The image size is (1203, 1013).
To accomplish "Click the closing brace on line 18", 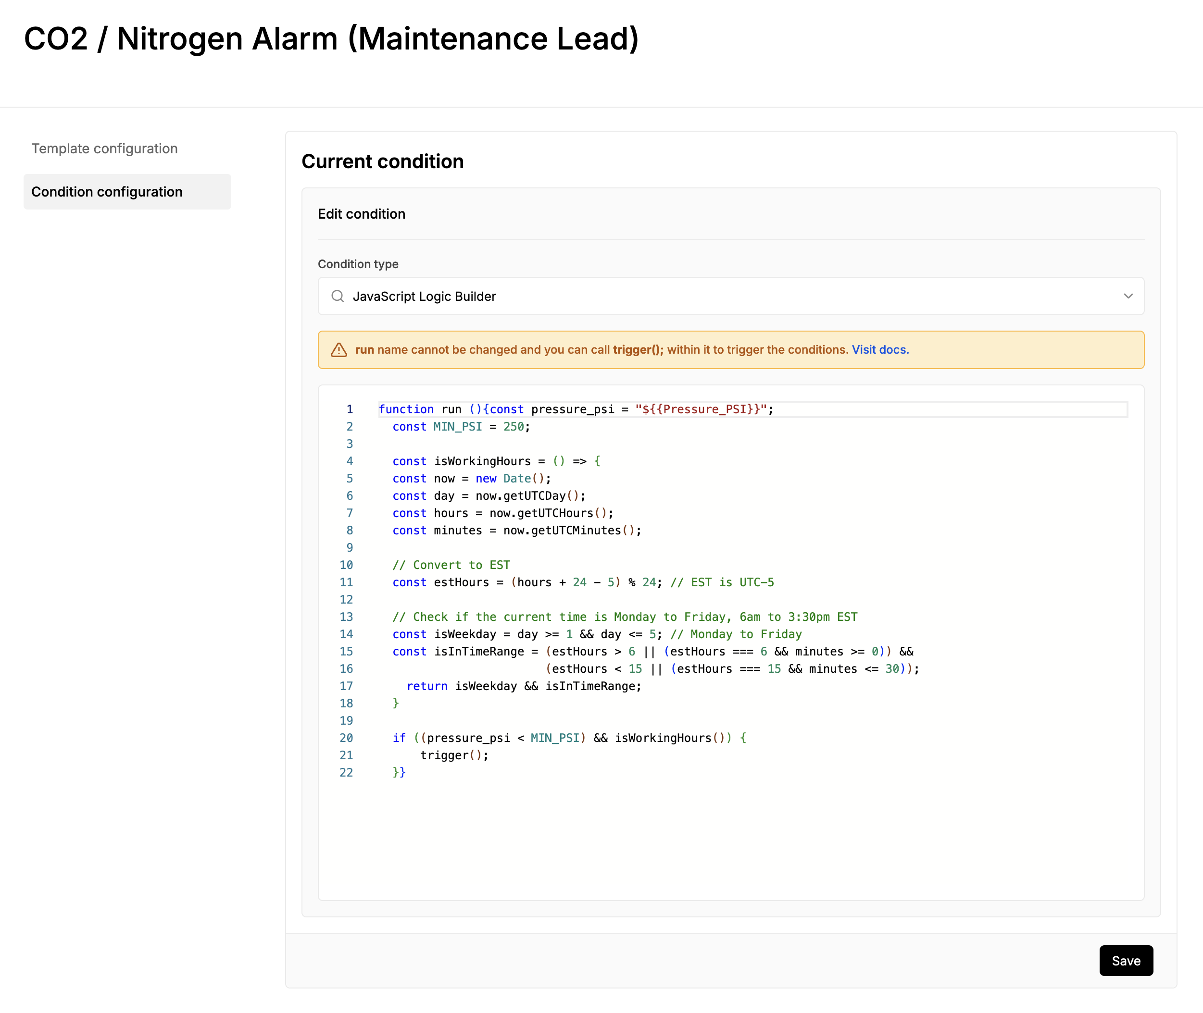I will point(396,703).
